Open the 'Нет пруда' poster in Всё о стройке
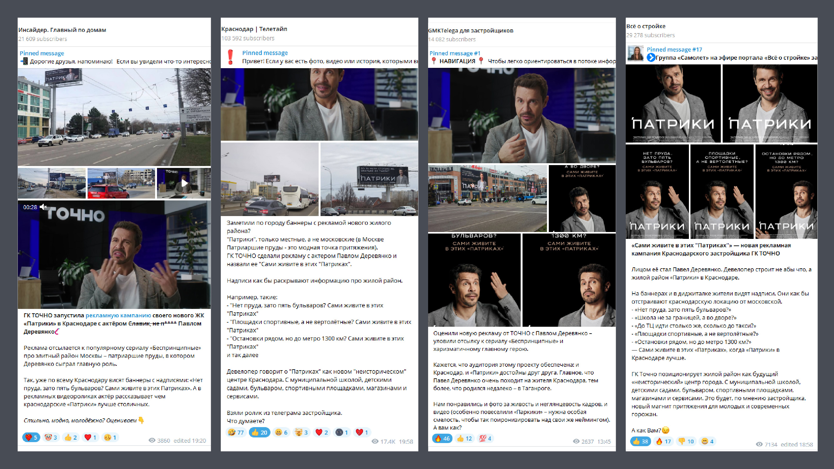 (x=657, y=192)
